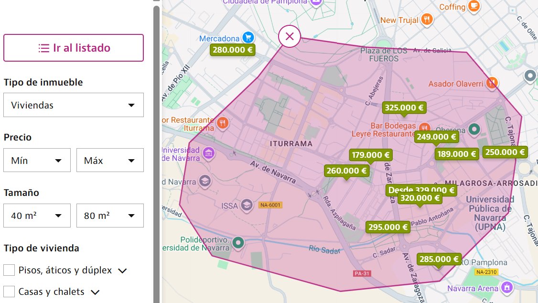Check the Casas y chalets option

9,291
